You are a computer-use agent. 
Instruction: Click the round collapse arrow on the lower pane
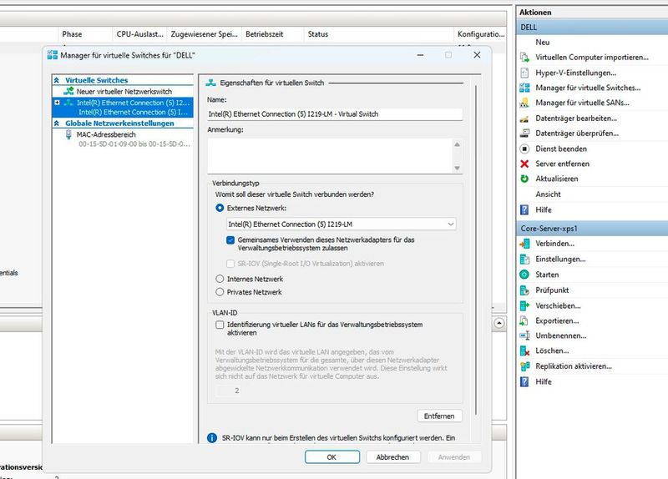coord(498,323)
